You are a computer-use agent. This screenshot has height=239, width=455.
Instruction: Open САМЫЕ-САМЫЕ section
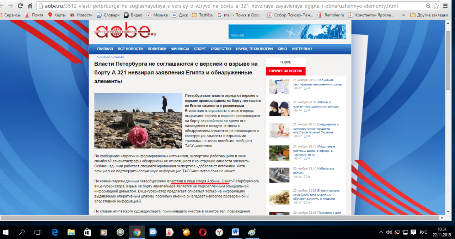[x=111, y=57]
